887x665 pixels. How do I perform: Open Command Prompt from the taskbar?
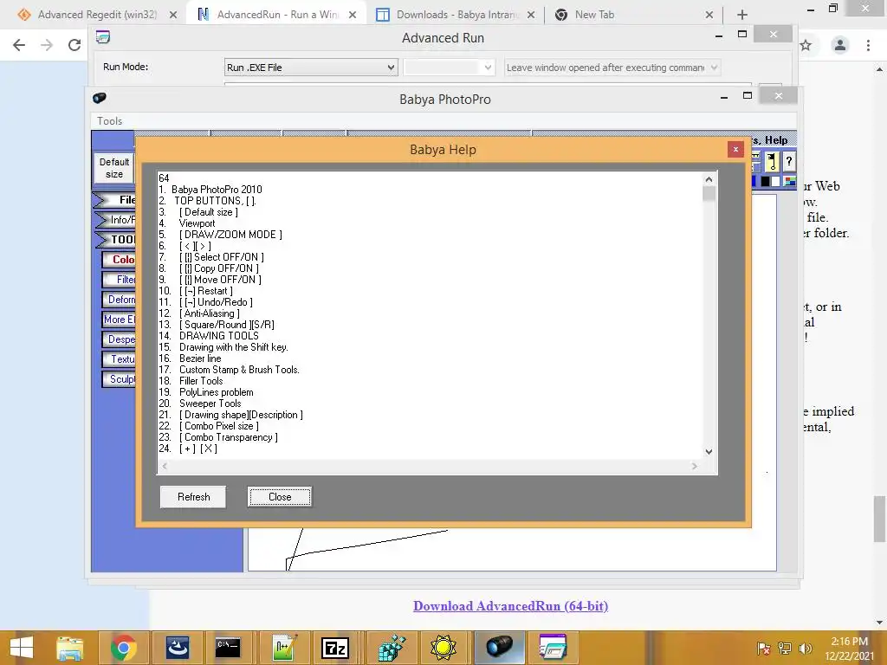click(228, 648)
